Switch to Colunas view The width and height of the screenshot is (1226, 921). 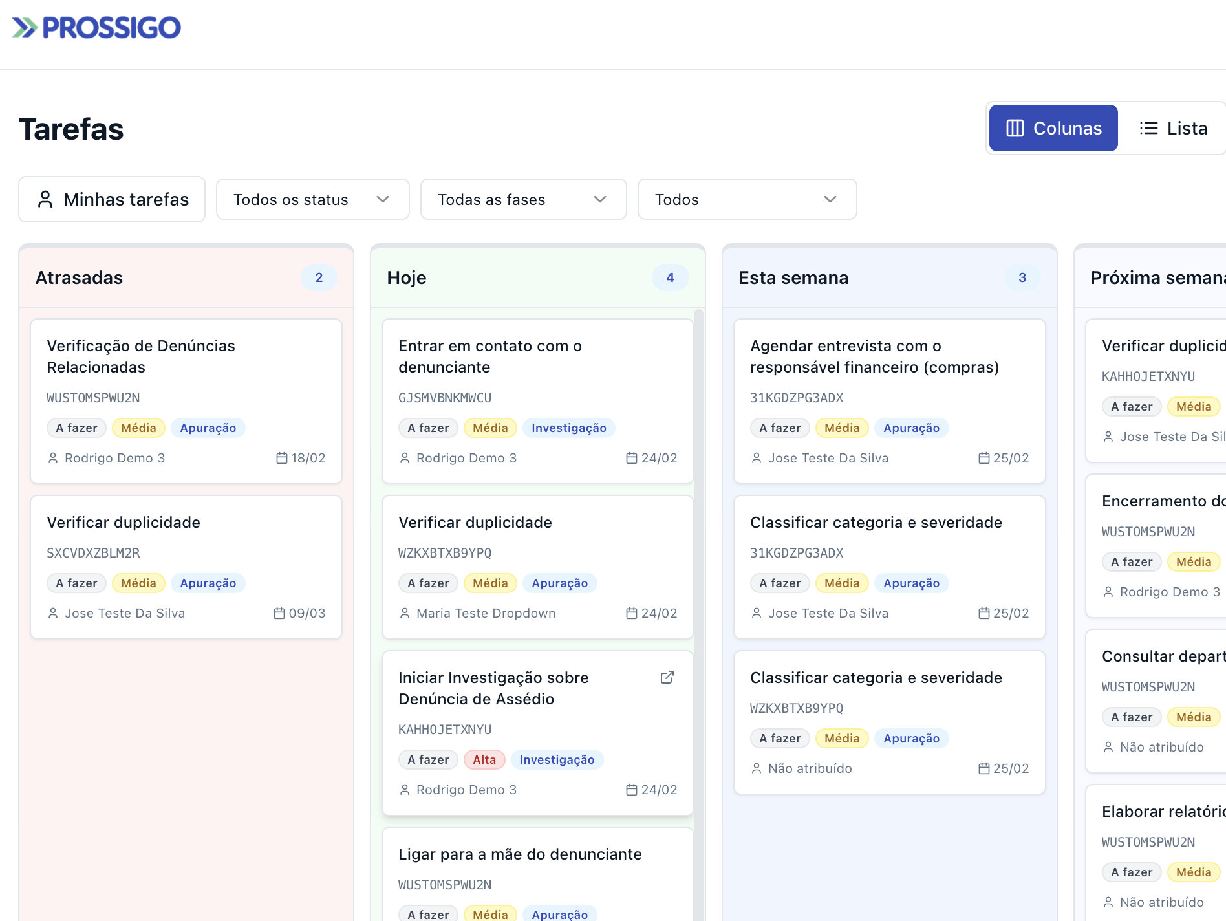click(1053, 128)
